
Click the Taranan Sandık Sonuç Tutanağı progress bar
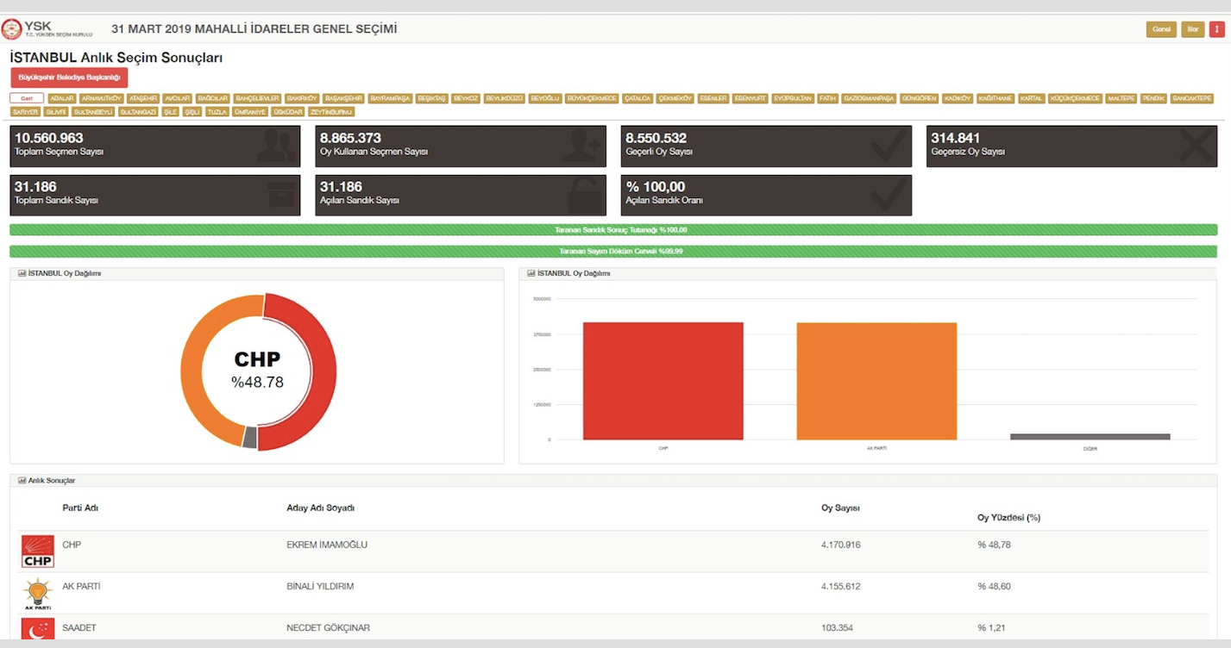(613, 230)
